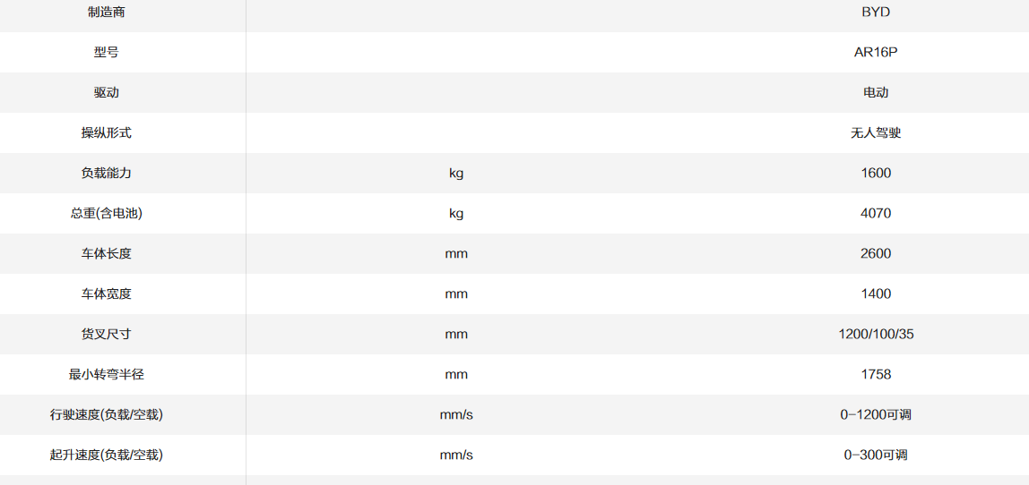Click the 制造商 row label
Screen dimensions: 1029x485
107,13
